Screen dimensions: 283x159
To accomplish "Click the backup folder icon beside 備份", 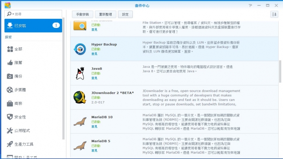I will click(10, 76).
